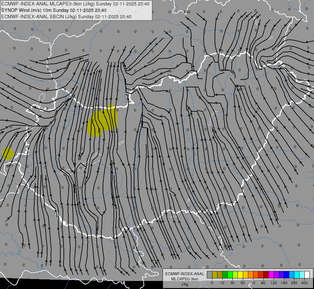The image size is (314, 289).
Task: Click the olive swatch right of the 0 tick
Action: (x=215, y=275)
